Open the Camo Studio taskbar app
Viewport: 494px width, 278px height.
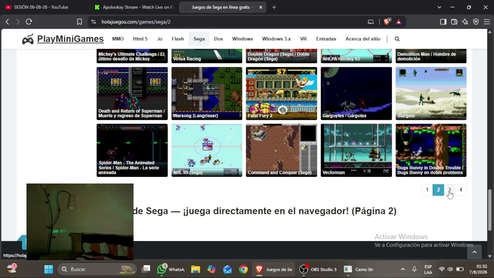coord(359,269)
